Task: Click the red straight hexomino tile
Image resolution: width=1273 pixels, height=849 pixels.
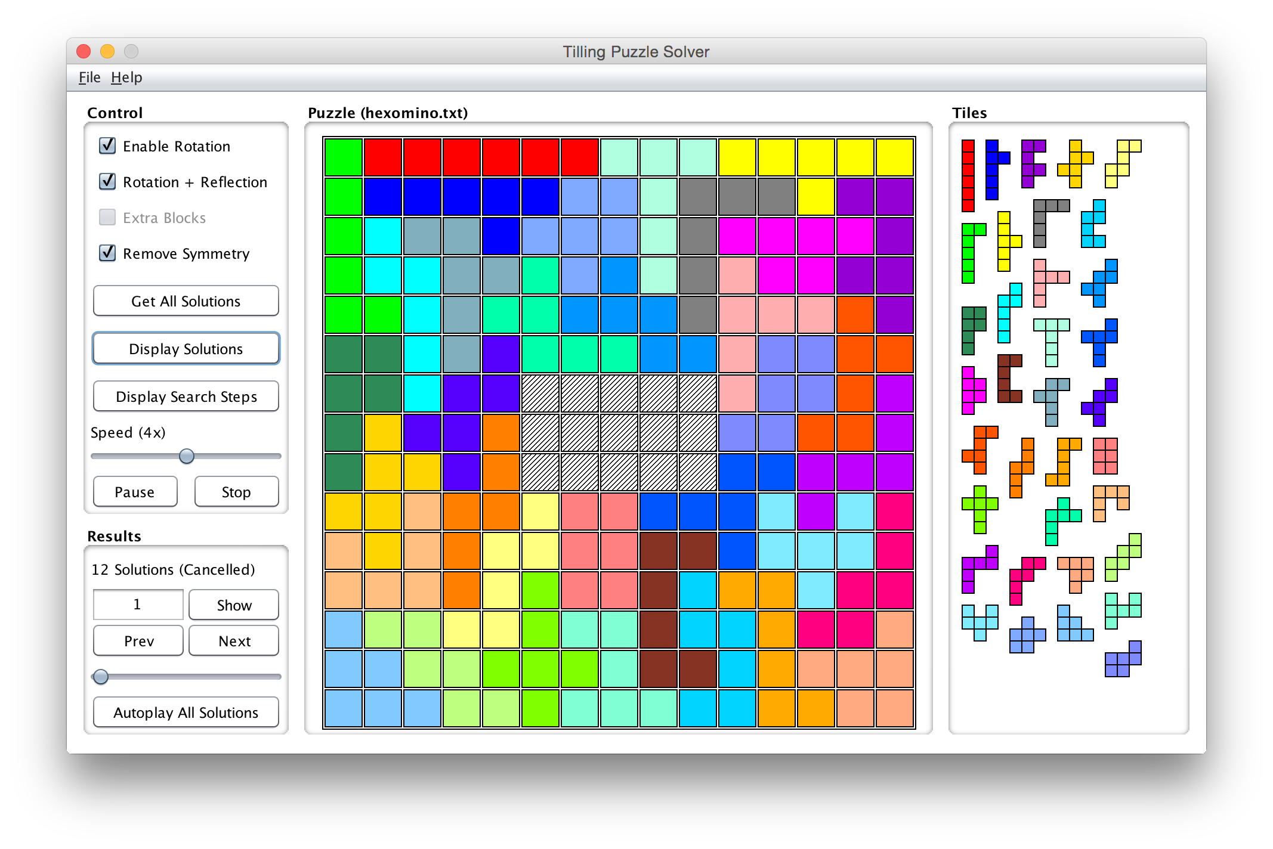Action: tap(968, 176)
